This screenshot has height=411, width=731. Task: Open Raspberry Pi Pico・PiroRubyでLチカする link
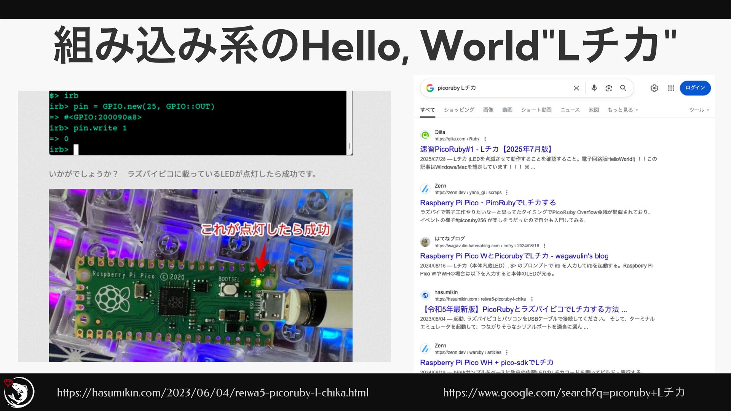[488, 203]
